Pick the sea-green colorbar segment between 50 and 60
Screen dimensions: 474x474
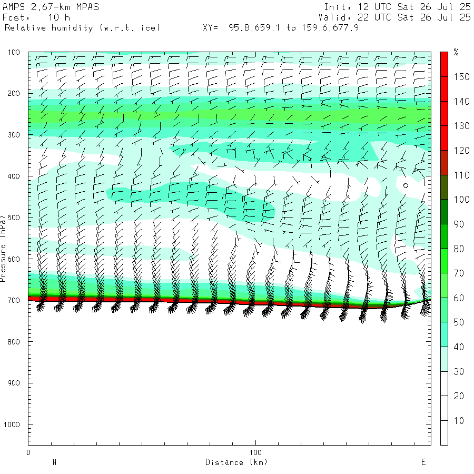point(444,310)
